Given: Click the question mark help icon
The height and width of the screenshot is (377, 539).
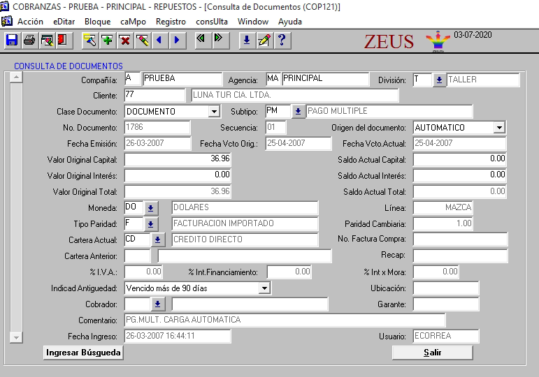Looking at the screenshot, I should coord(282,40).
